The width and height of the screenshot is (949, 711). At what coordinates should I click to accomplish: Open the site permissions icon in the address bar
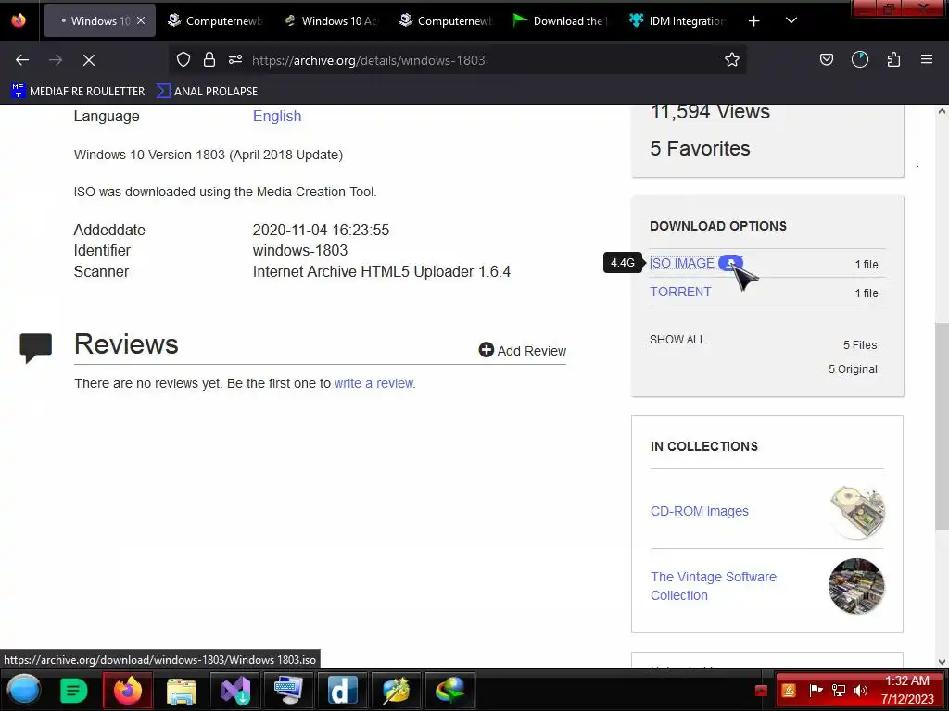point(235,59)
